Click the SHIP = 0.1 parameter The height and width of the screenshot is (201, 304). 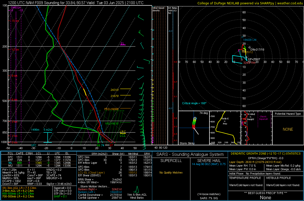pyautogui.click(x=60, y=196)
